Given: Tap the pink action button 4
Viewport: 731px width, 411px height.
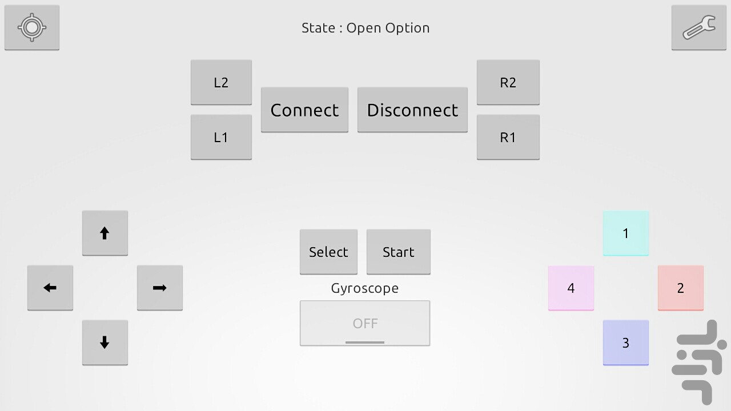Looking at the screenshot, I should pos(571,288).
